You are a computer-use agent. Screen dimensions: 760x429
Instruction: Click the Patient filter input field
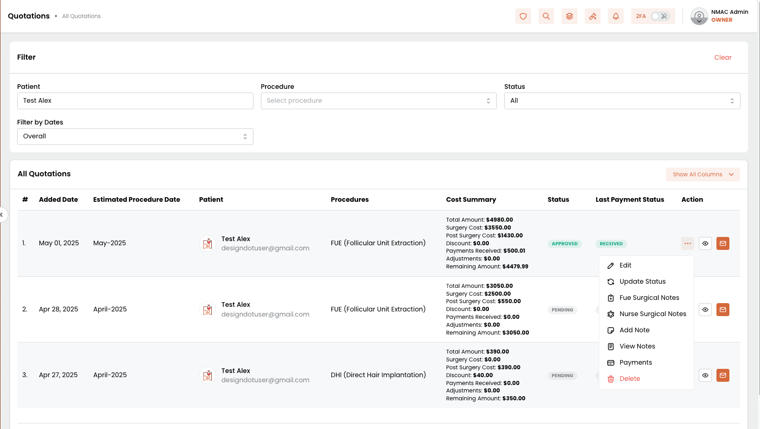click(135, 101)
